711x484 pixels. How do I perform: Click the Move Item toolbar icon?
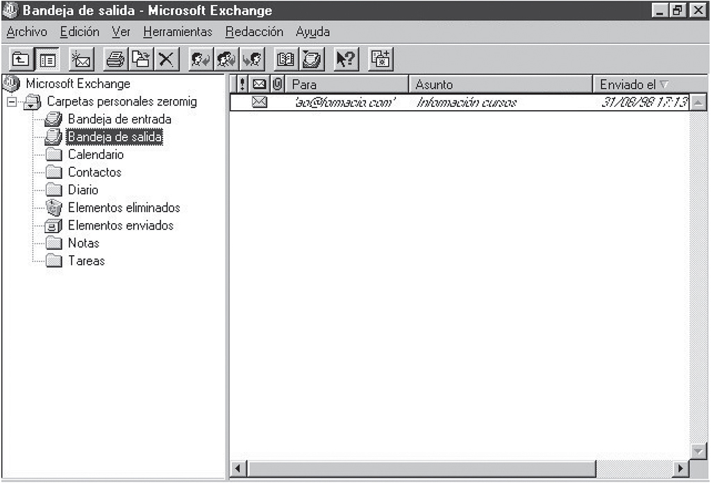tap(140, 60)
